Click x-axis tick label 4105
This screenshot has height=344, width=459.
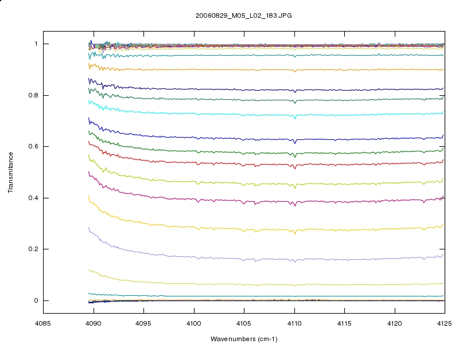point(244,323)
